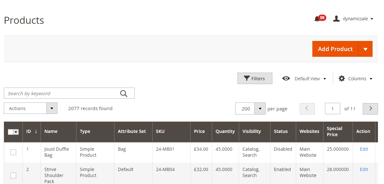The width and height of the screenshot is (384, 184).
Task: Select the Strive Shoulder Pack row checkbox
Action: tap(13, 175)
